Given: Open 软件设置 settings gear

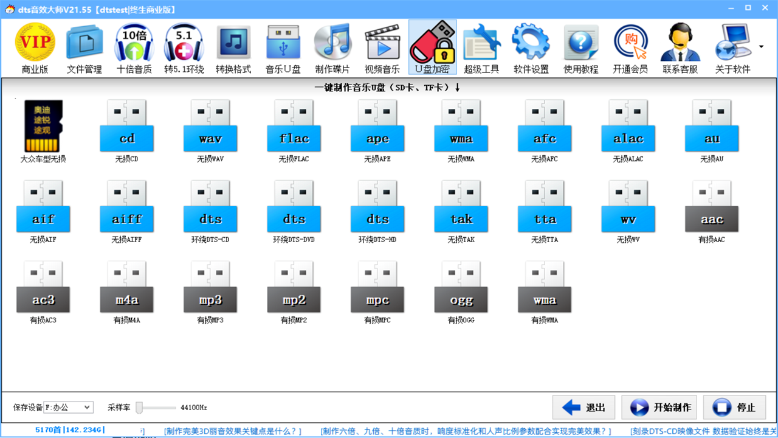Looking at the screenshot, I should [x=531, y=48].
